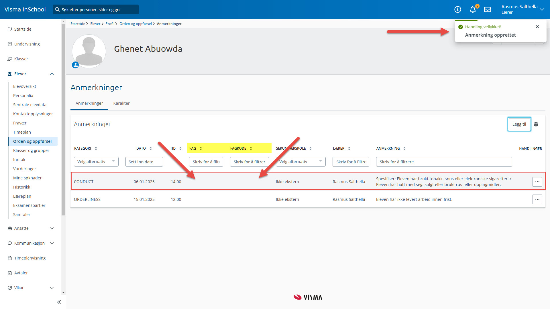Click the Anmerkning filter text field

[x=444, y=162]
